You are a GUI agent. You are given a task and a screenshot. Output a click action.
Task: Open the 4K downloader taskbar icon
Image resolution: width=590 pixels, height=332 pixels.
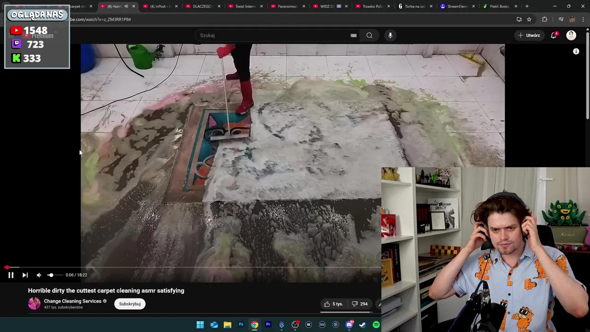coord(308,325)
